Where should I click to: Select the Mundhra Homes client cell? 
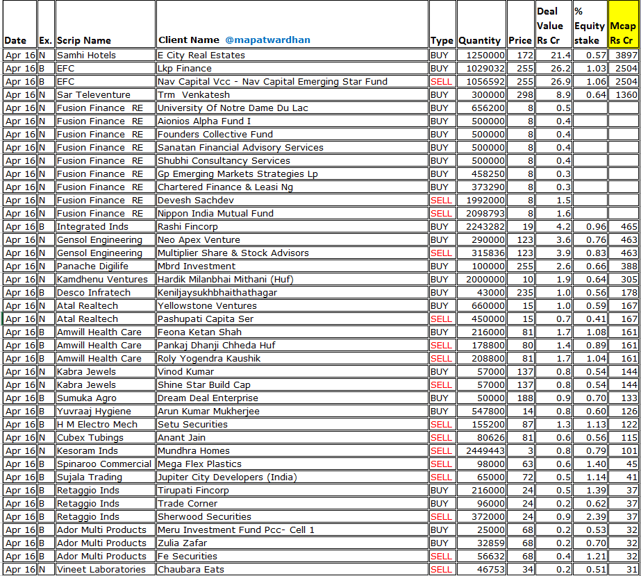(292, 450)
